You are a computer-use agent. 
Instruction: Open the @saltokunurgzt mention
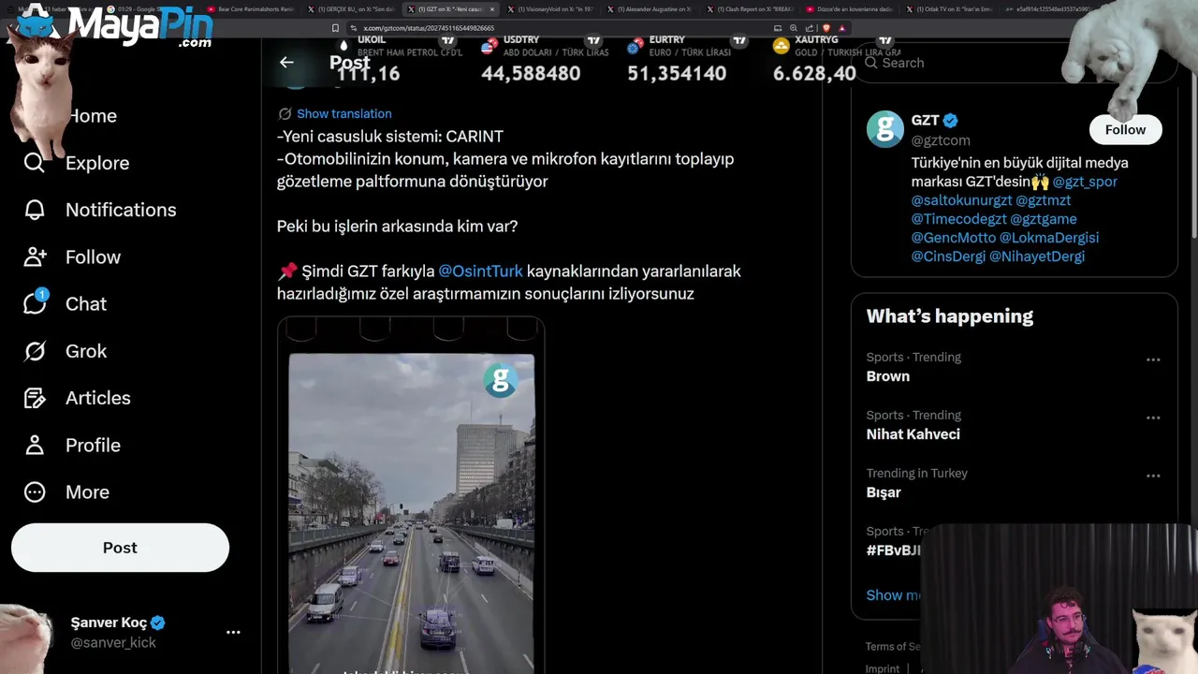point(962,200)
